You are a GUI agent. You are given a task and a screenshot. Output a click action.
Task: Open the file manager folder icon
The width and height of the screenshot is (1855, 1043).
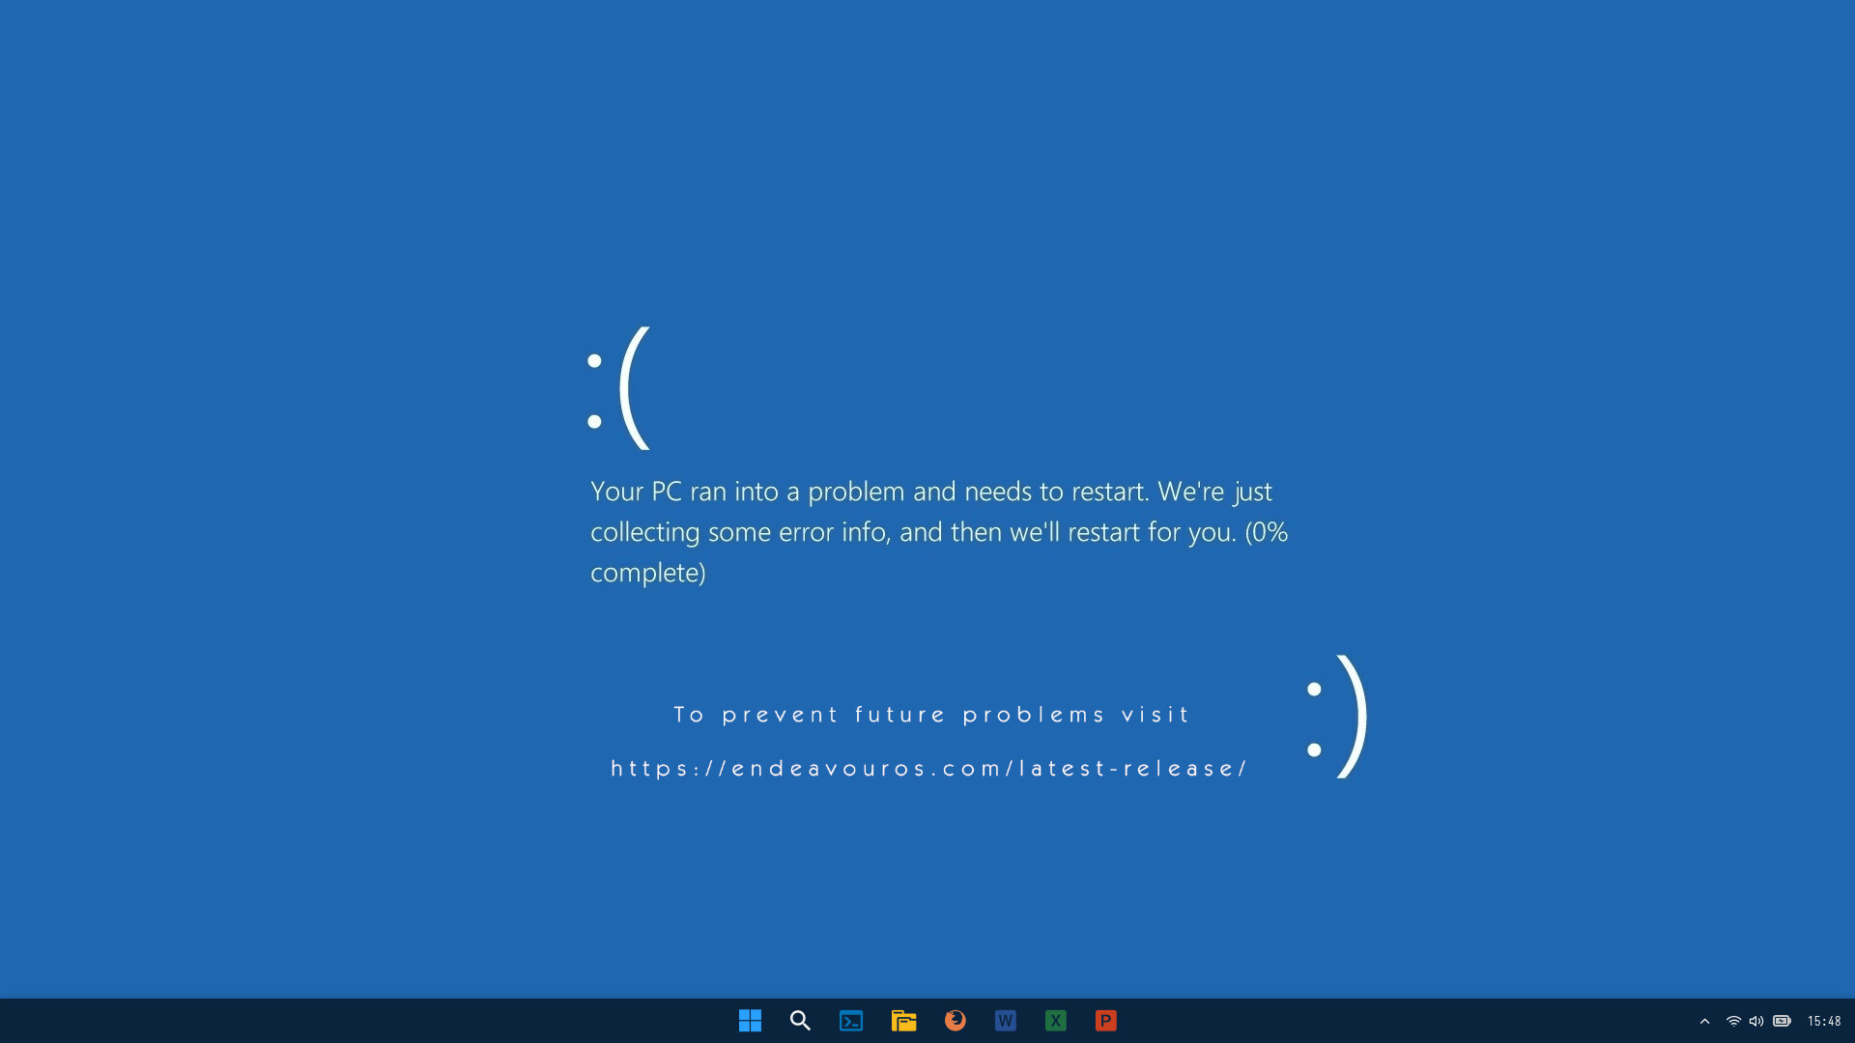(x=903, y=1021)
